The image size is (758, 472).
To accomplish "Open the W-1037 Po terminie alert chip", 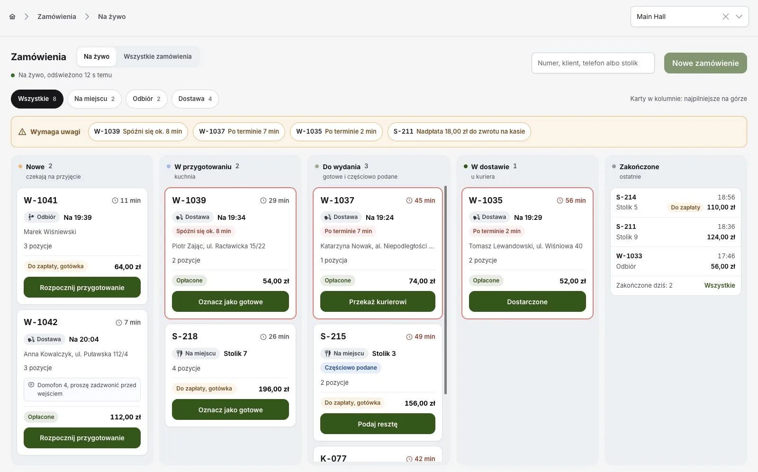I will coord(239,132).
